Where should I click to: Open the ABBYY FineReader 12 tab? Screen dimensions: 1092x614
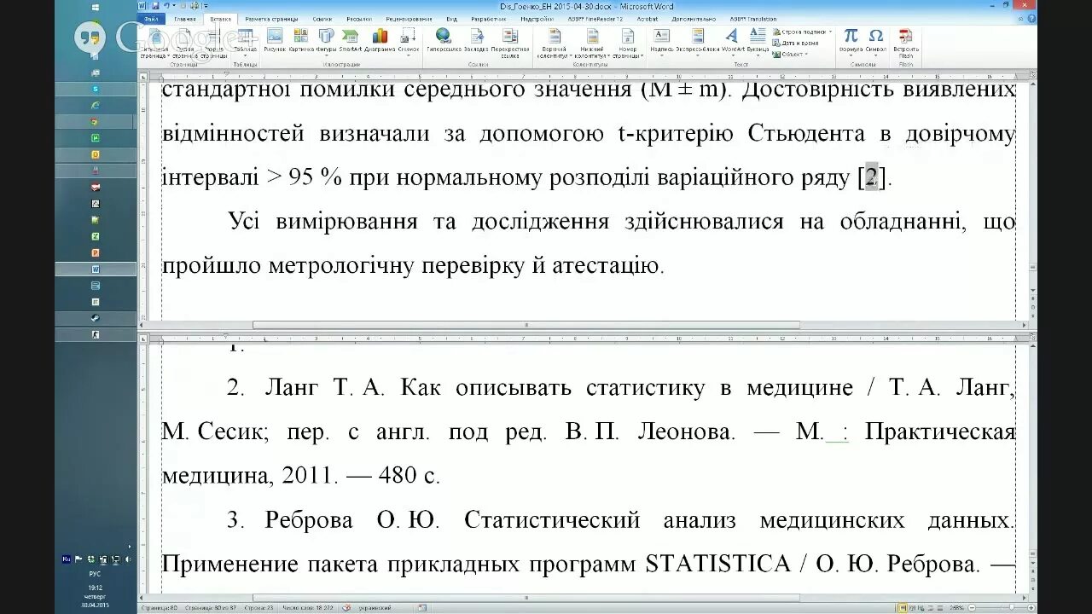coord(597,18)
